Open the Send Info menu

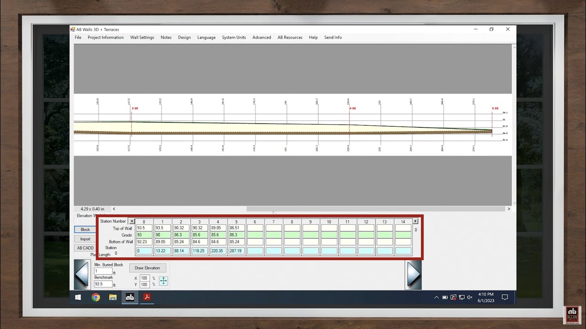point(333,37)
